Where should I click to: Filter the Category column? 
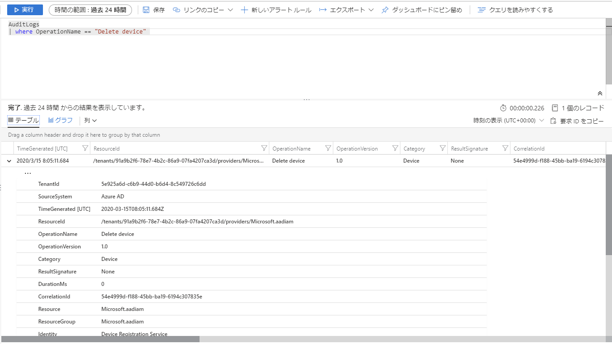[442, 148]
